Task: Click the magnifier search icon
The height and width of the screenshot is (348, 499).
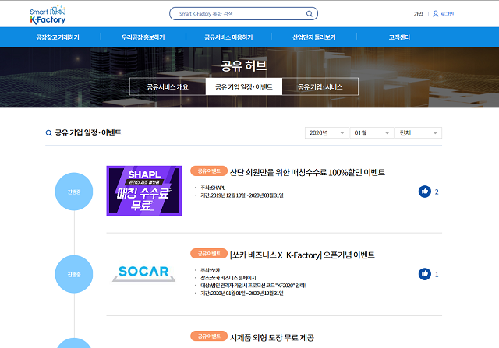Action: click(x=310, y=14)
